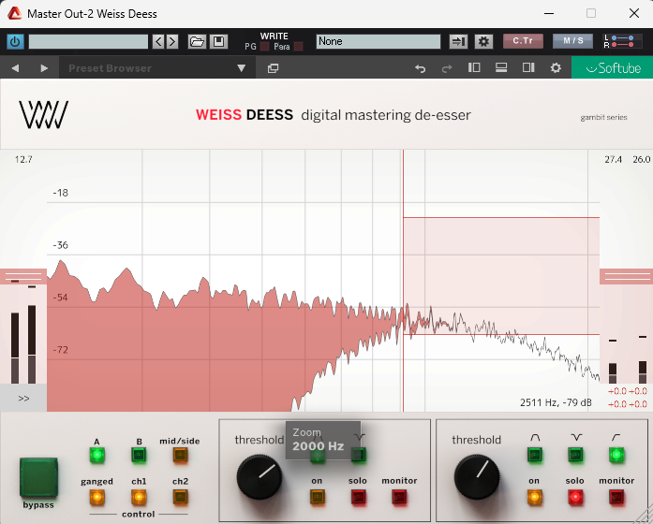The image size is (653, 524).
Task: Select ch2 control
Action: [180, 497]
